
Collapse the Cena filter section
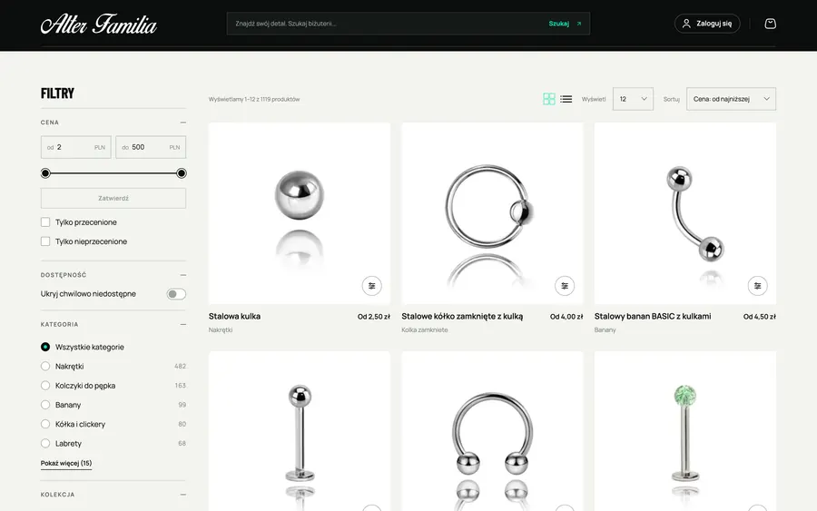click(182, 123)
